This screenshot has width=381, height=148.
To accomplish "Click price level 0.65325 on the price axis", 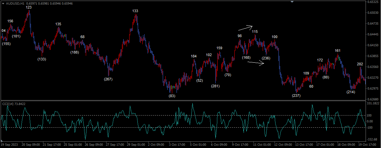I will coord(374,2).
